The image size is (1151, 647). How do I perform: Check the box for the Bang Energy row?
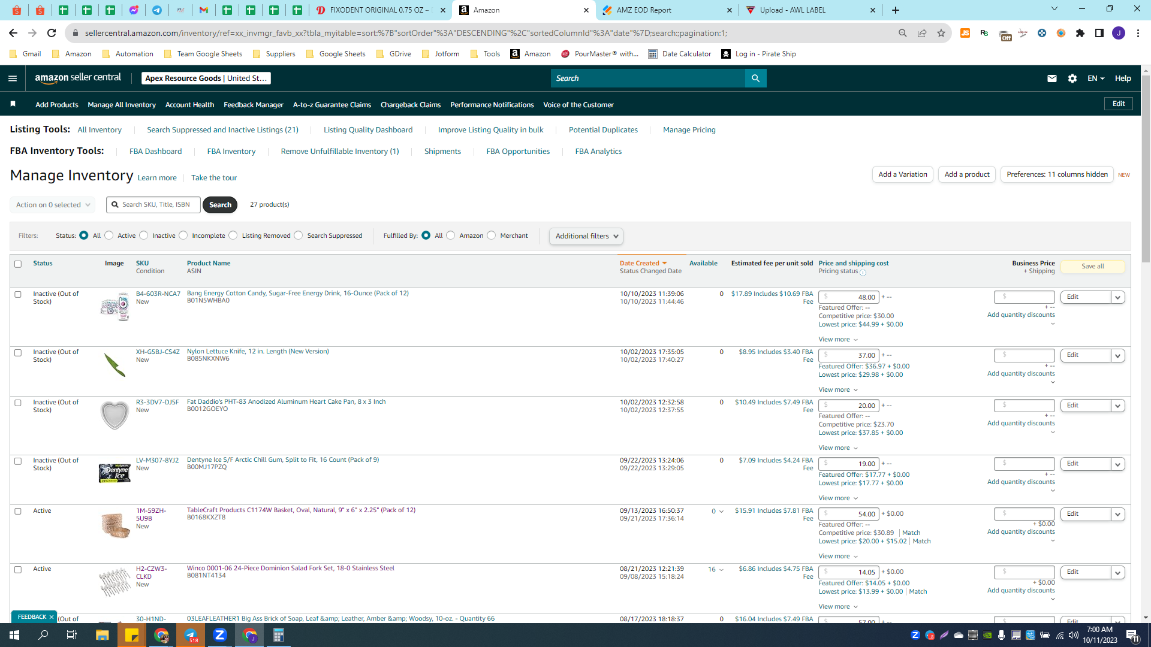pos(18,295)
